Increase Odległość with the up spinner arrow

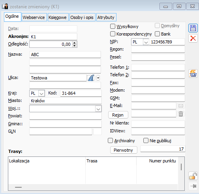click(75, 43)
